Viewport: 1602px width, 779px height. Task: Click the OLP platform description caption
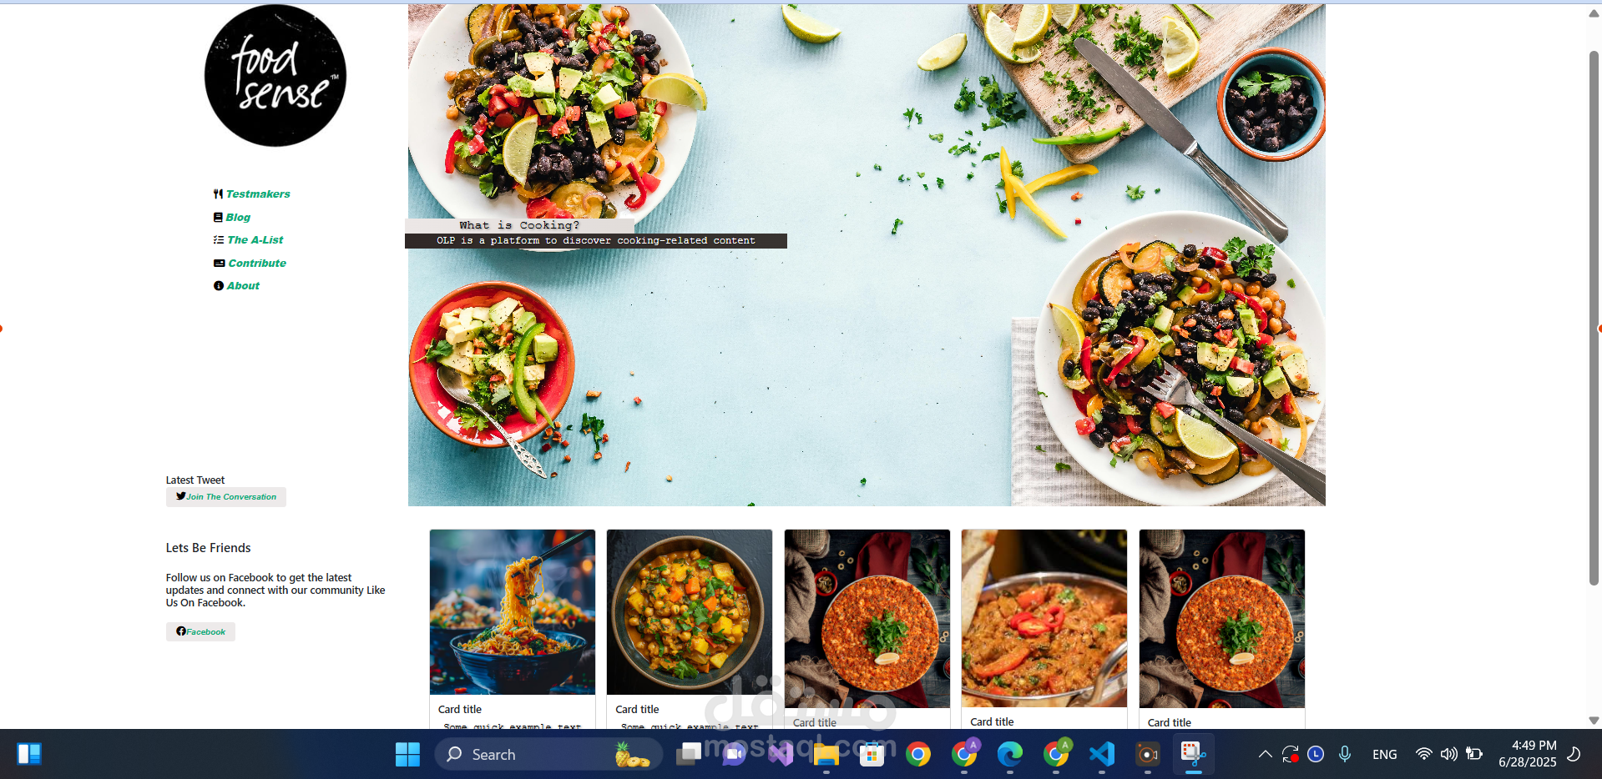click(596, 240)
